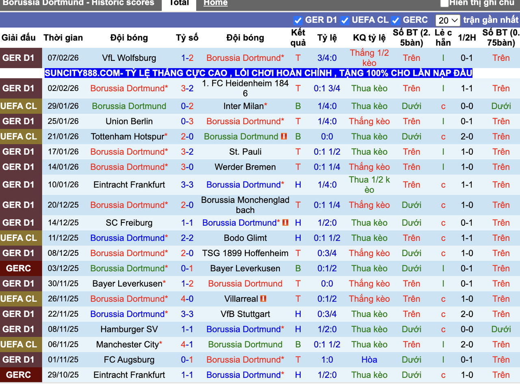Click the KQ tỷ lệ column header

click(369, 38)
